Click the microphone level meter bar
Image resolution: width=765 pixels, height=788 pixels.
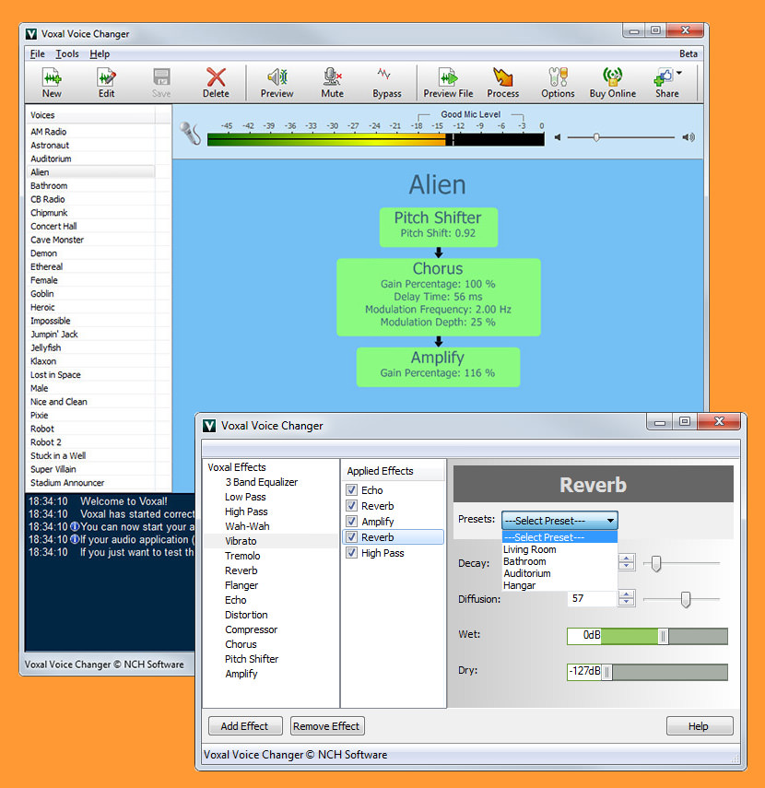pos(375,139)
